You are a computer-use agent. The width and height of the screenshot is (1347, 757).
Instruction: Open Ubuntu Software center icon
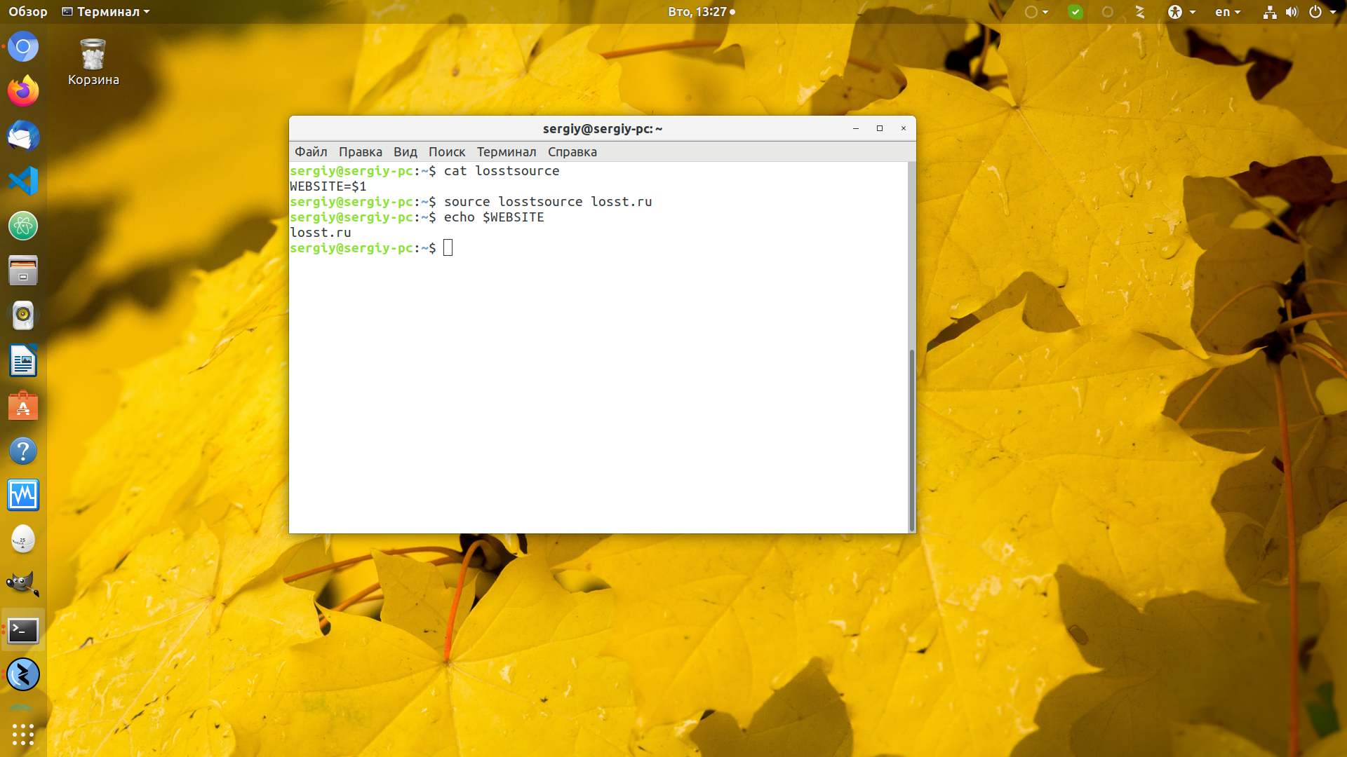click(x=23, y=405)
